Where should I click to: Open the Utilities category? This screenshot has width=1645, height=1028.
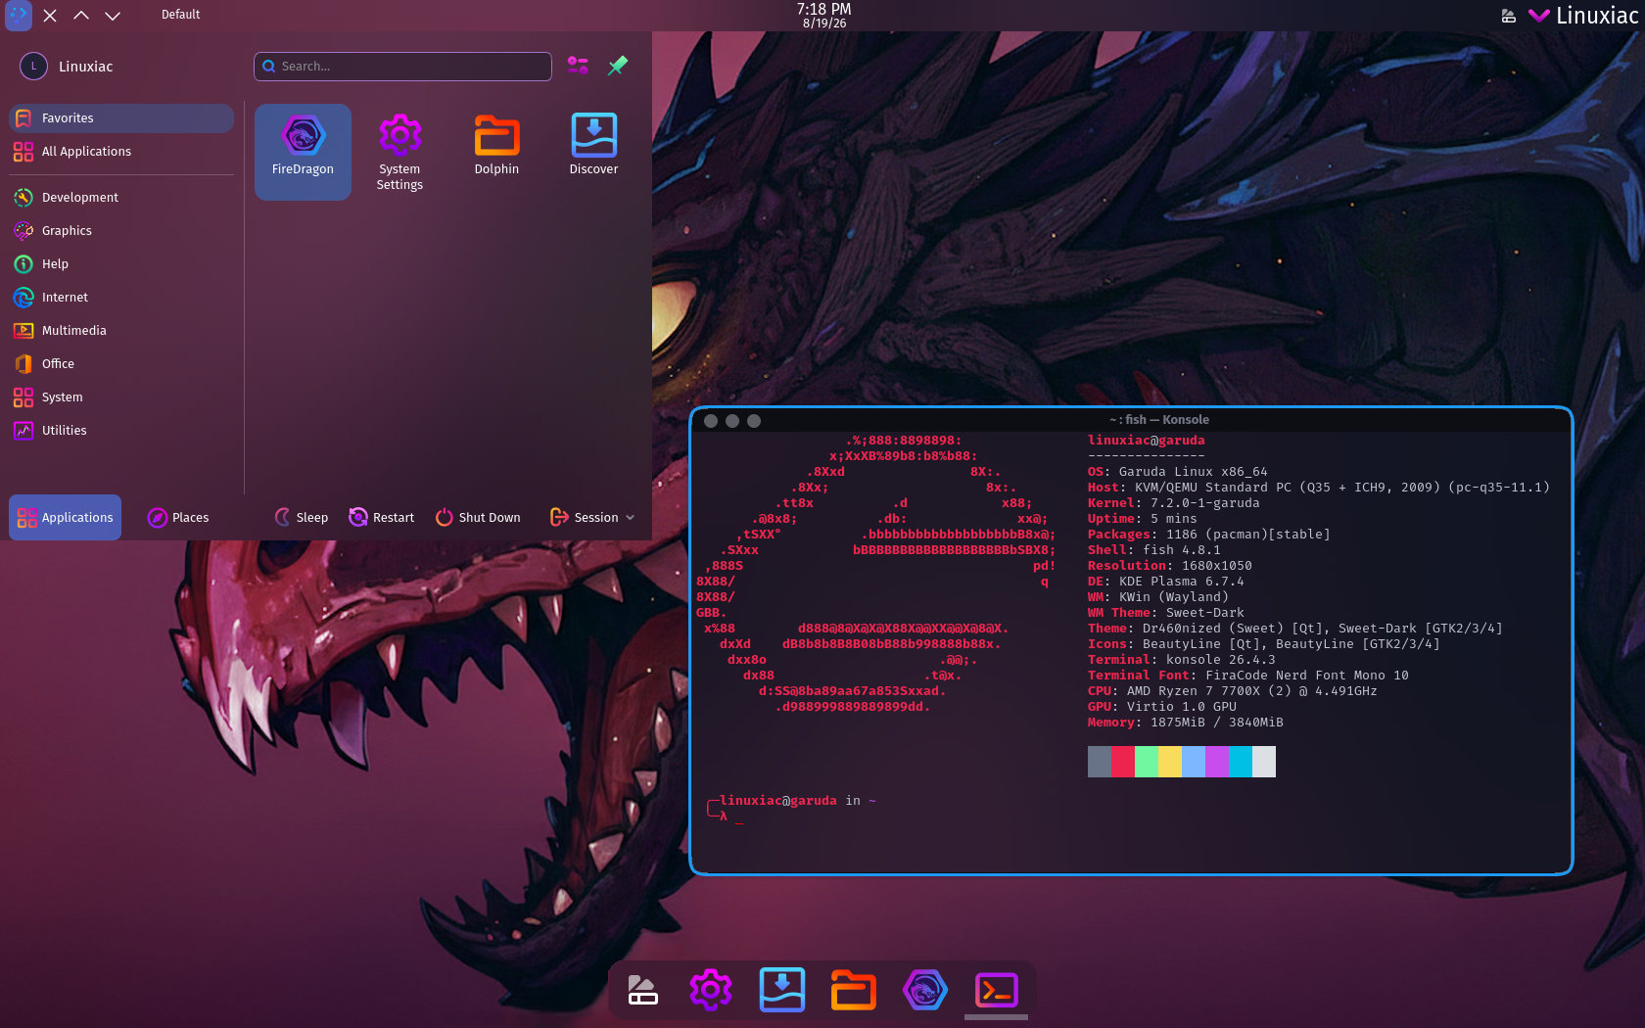click(x=121, y=430)
